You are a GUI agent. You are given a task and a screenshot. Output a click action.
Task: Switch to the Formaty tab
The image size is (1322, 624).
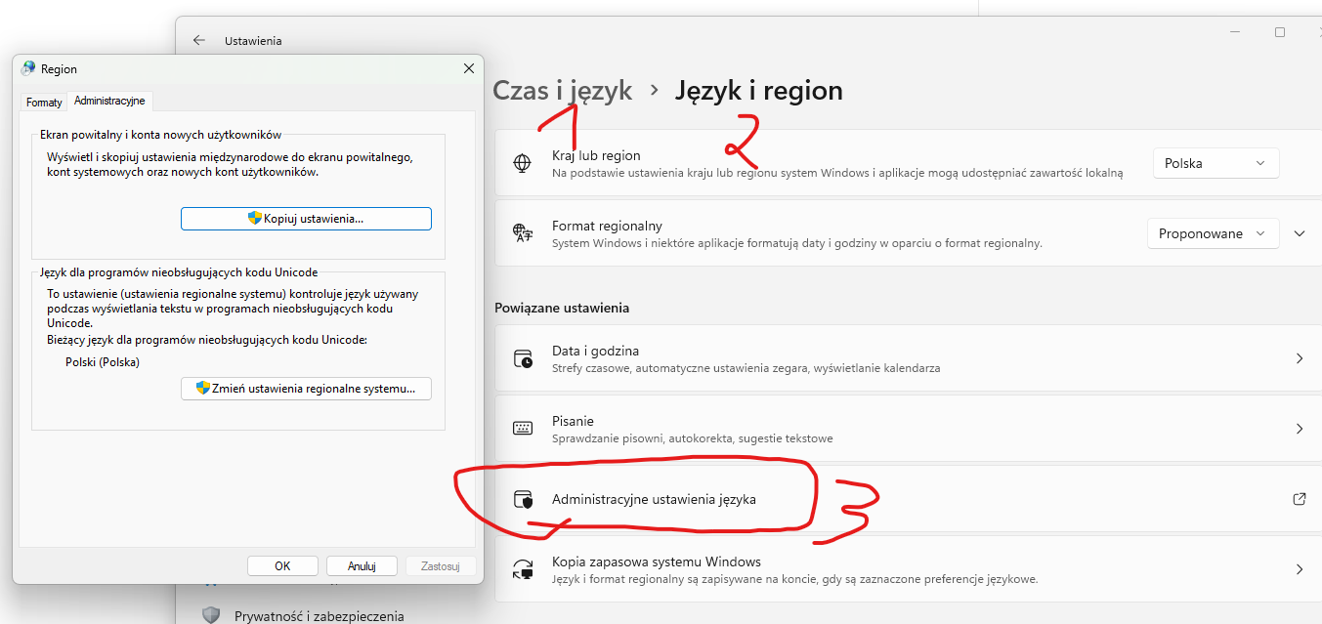[x=44, y=102]
